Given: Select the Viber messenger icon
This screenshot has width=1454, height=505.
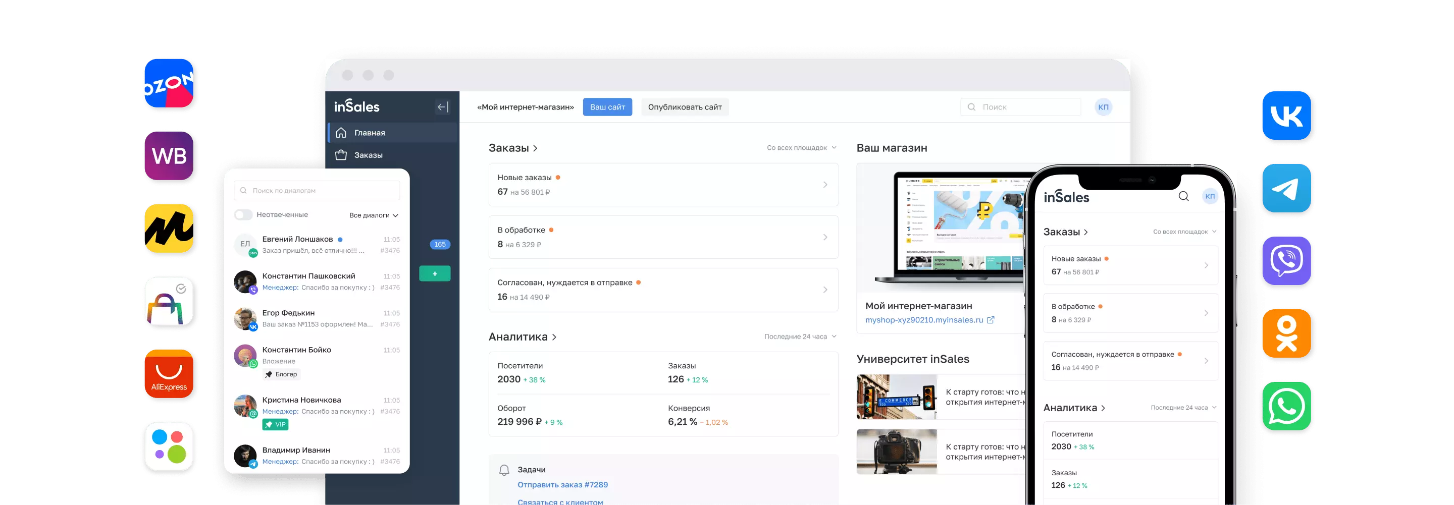Looking at the screenshot, I should coord(1286,261).
